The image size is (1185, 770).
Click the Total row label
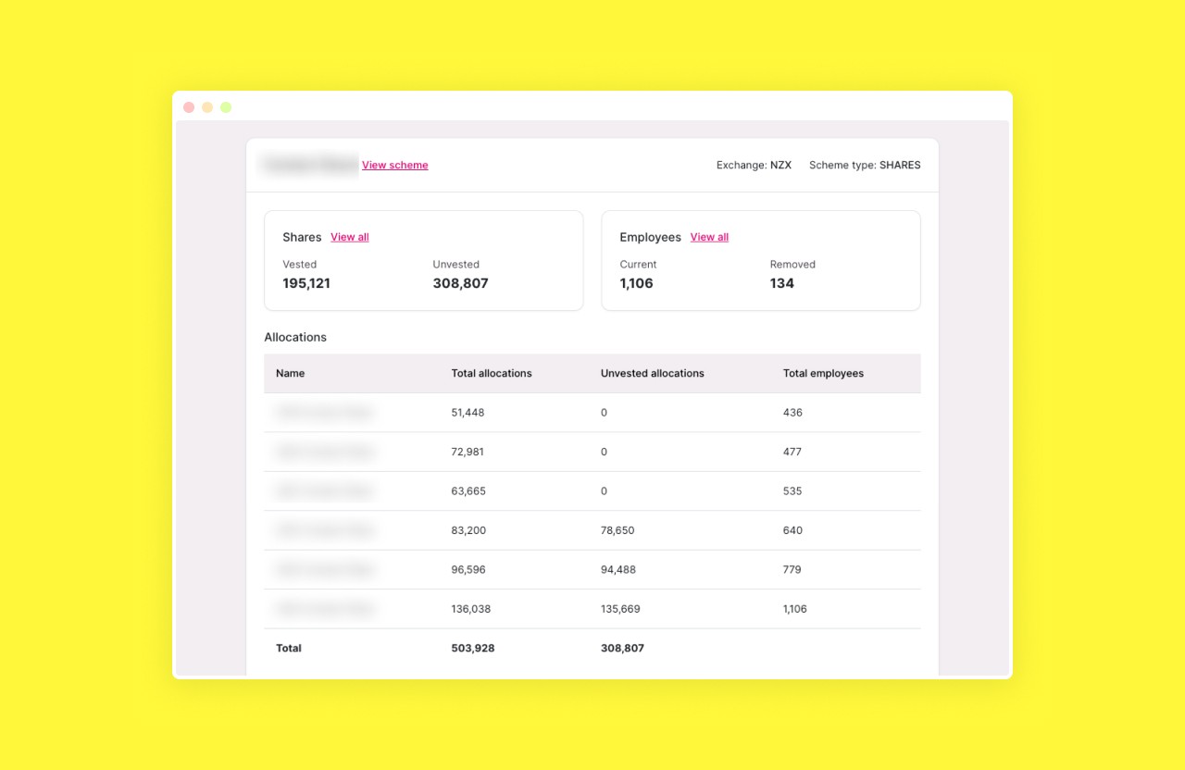[289, 648]
